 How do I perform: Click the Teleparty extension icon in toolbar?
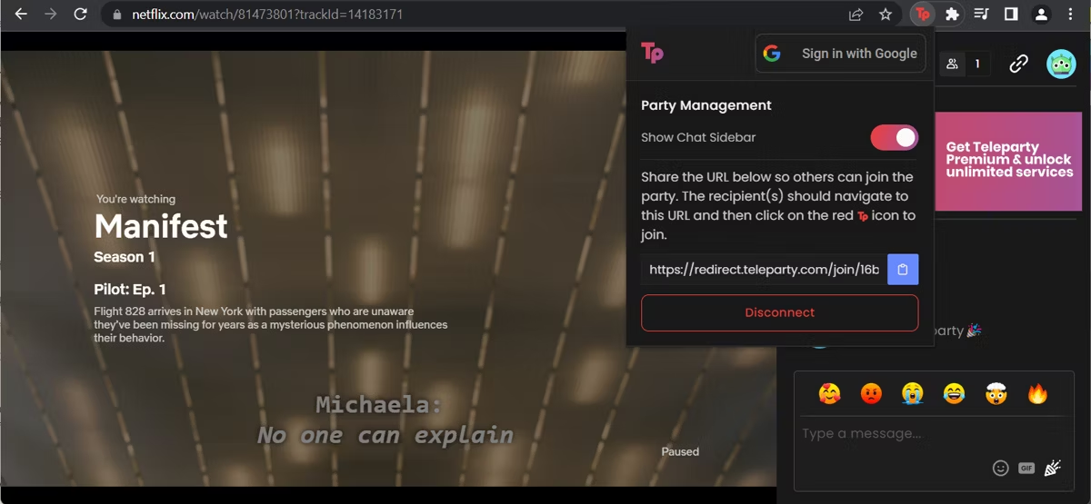(923, 15)
